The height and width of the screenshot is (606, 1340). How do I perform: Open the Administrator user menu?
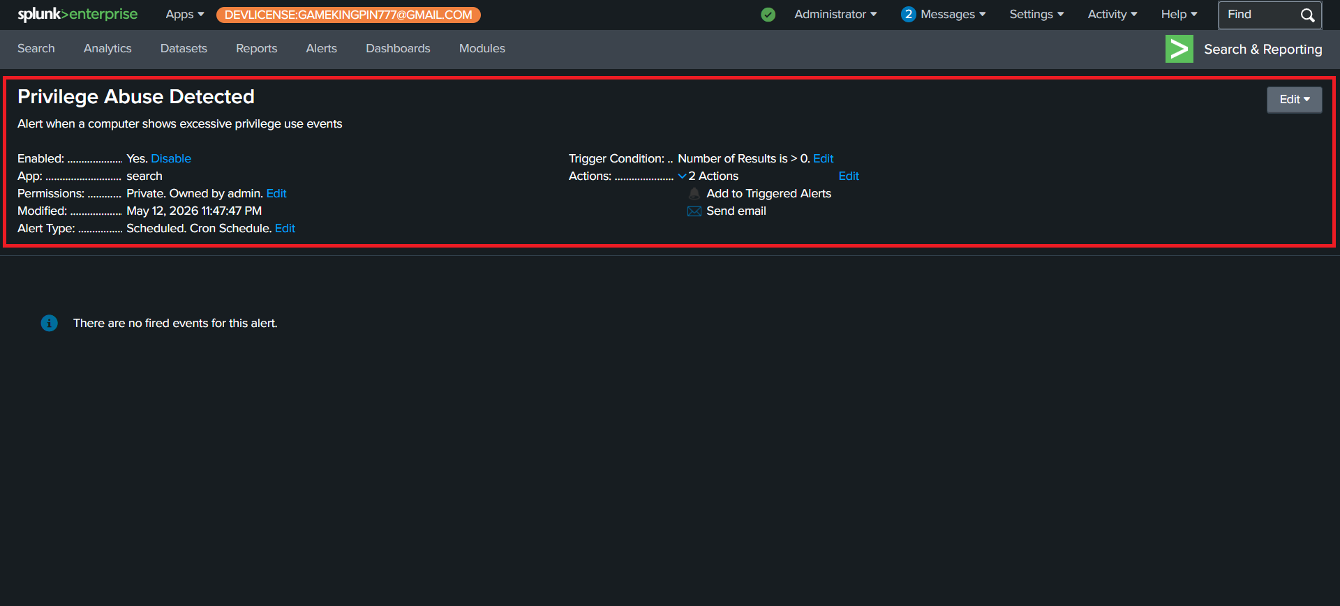pos(835,15)
